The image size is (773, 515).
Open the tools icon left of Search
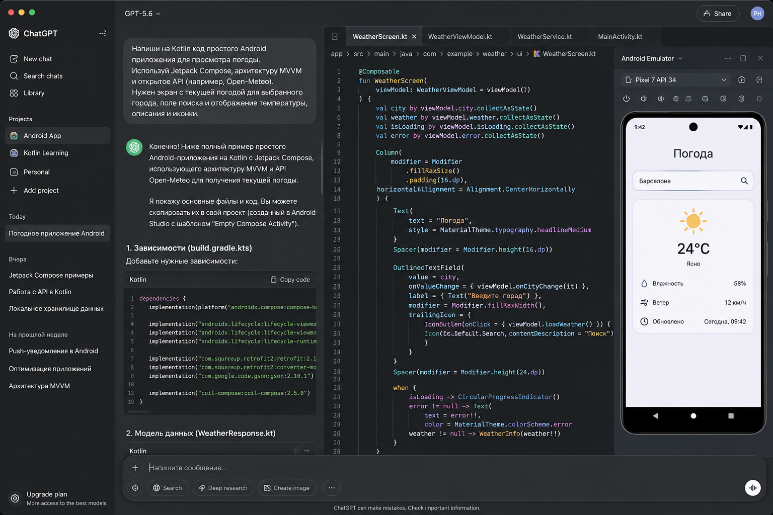135,488
